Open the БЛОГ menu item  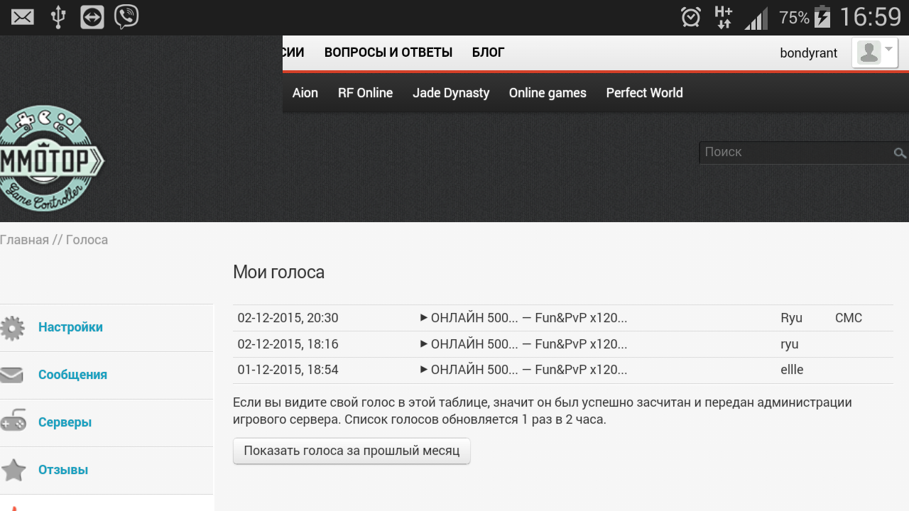[488, 52]
